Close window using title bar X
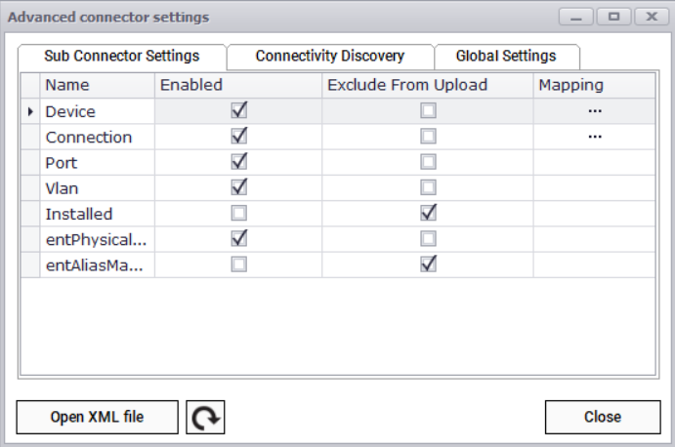 pyautogui.click(x=646, y=18)
